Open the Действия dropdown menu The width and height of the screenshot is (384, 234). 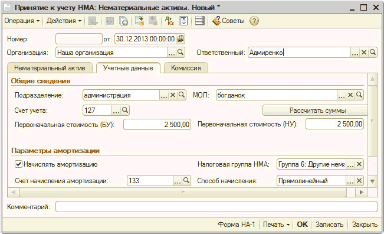pos(64,21)
